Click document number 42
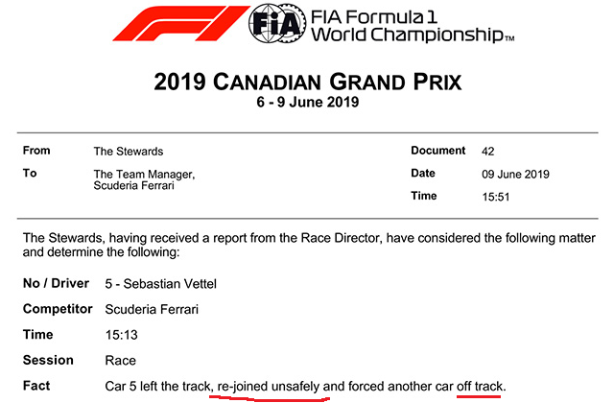 [x=488, y=152]
